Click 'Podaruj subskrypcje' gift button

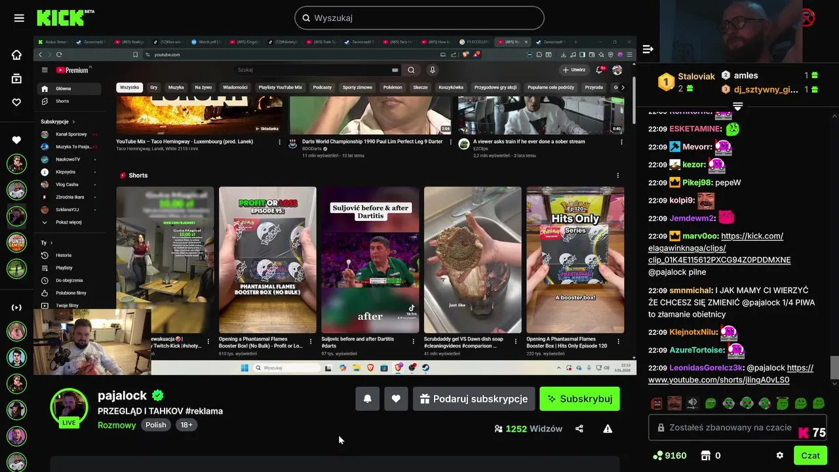click(474, 399)
